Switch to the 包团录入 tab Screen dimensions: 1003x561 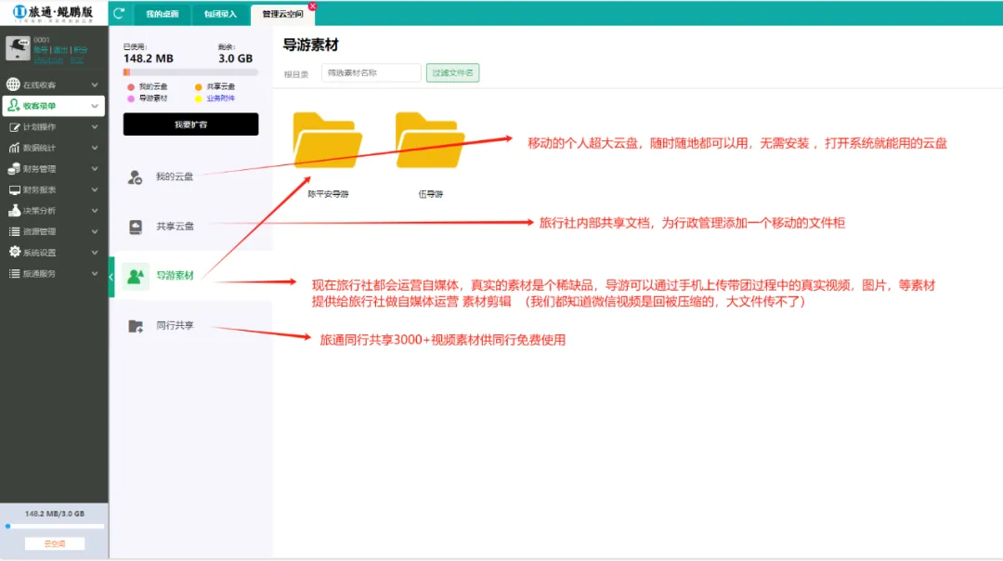click(220, 14)
